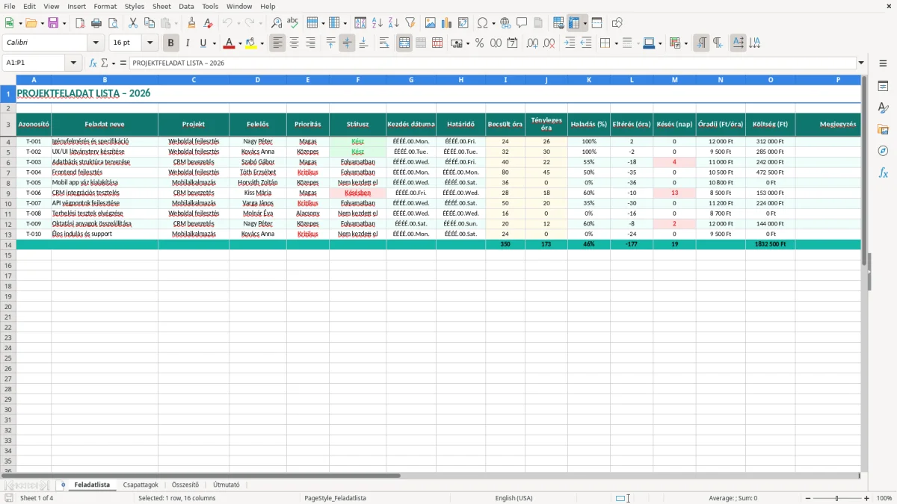Click Sort Ascending icon
Viewport: 897px width, 504px height.
click(x=377, y=23)
